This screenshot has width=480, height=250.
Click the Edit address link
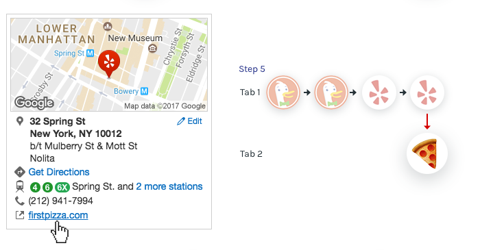click(189, 121)
